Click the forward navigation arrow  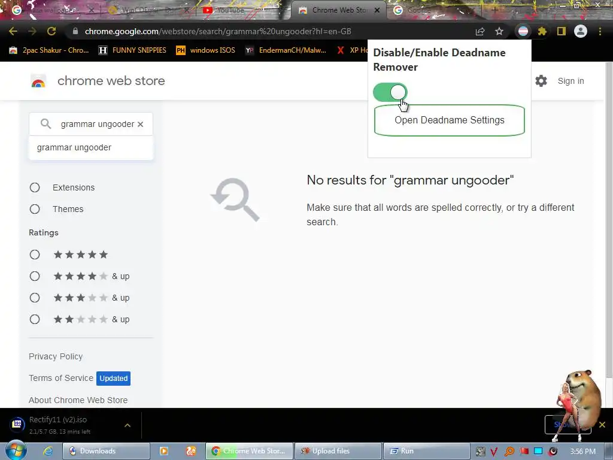[32, 31]
